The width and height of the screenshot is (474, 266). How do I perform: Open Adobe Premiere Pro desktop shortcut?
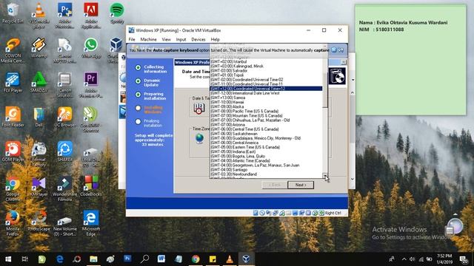[x=91, y=85]
